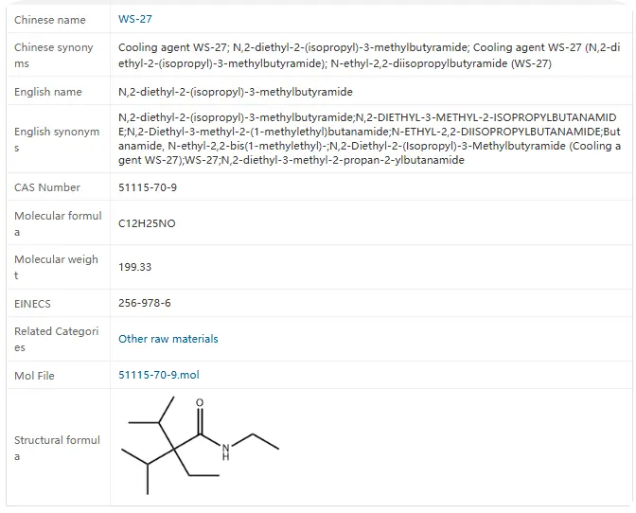Screen dimensions: 636x513
Task: Click the Chinese name row label
Action: pos(49,20)
